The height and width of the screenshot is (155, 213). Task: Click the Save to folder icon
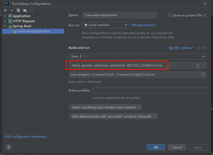point(25,10)
